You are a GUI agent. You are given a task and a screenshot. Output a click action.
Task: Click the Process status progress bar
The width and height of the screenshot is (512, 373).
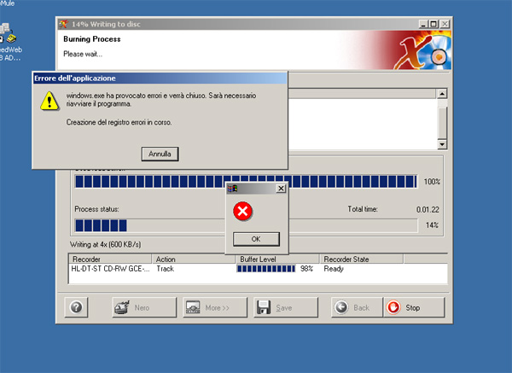(247, 225)
